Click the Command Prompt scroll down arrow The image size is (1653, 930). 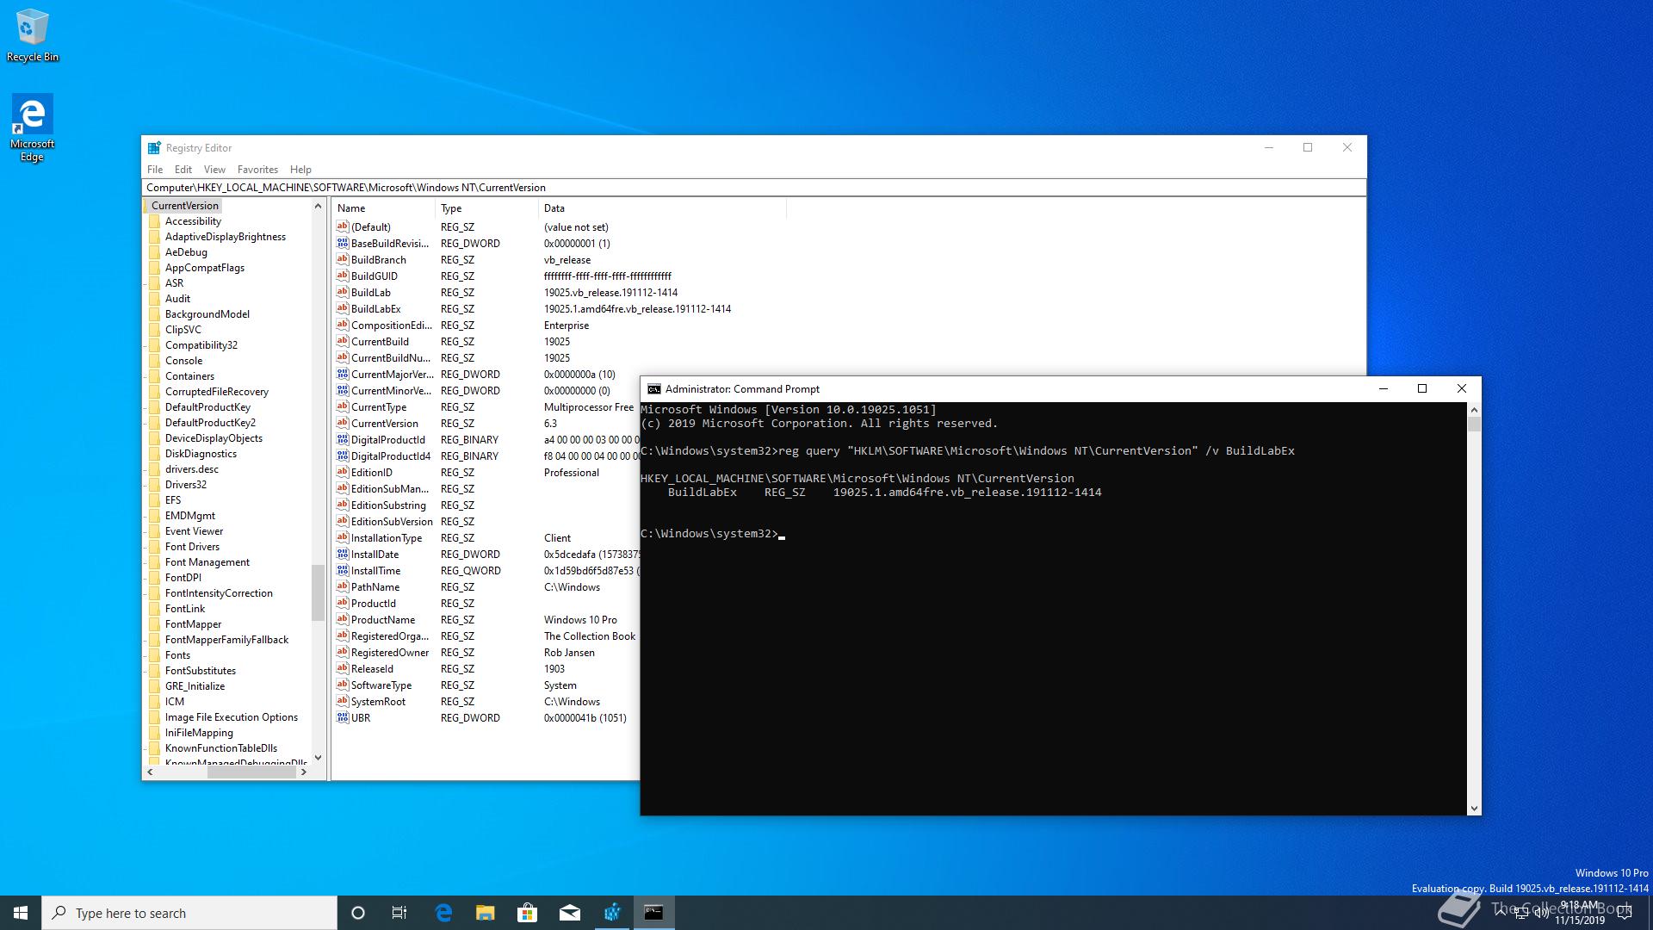coord(1474,808)
